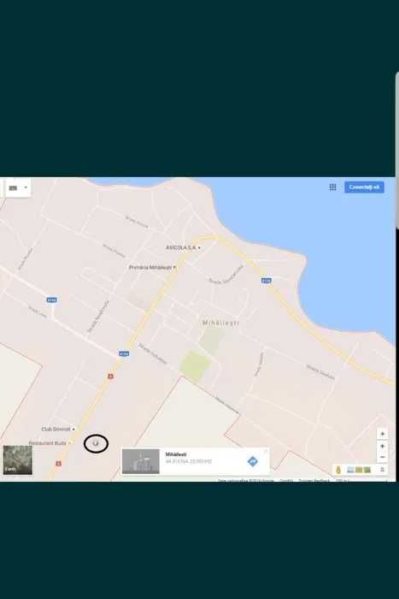Open the collapsed search box menu icon
The height and width of the screenshot is (599, 399).
tap(13, 188)
